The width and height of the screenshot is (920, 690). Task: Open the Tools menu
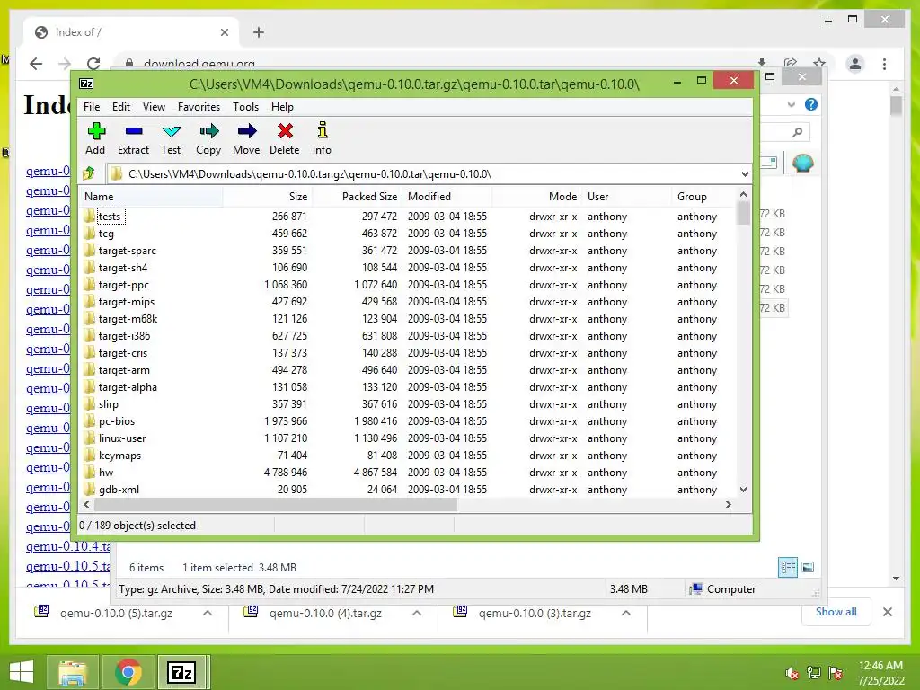tap(246, 107)
